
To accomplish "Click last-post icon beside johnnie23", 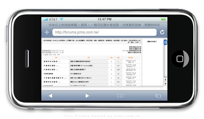I will tap(135, 70).
